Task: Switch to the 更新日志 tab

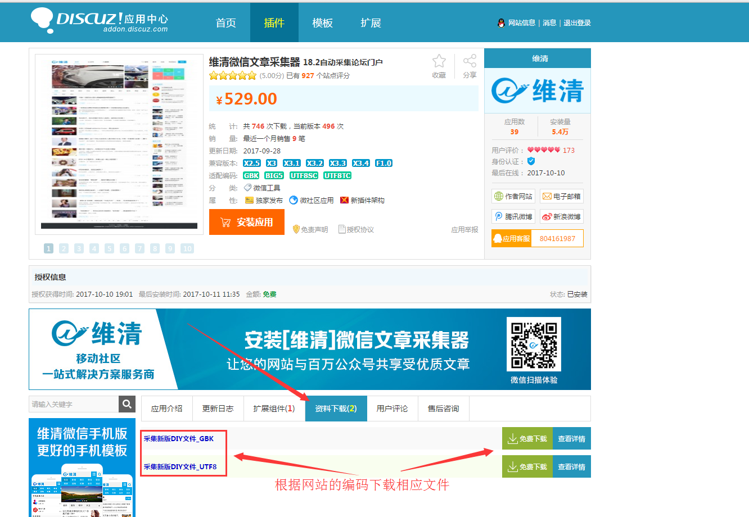Action: click(218, 409)
